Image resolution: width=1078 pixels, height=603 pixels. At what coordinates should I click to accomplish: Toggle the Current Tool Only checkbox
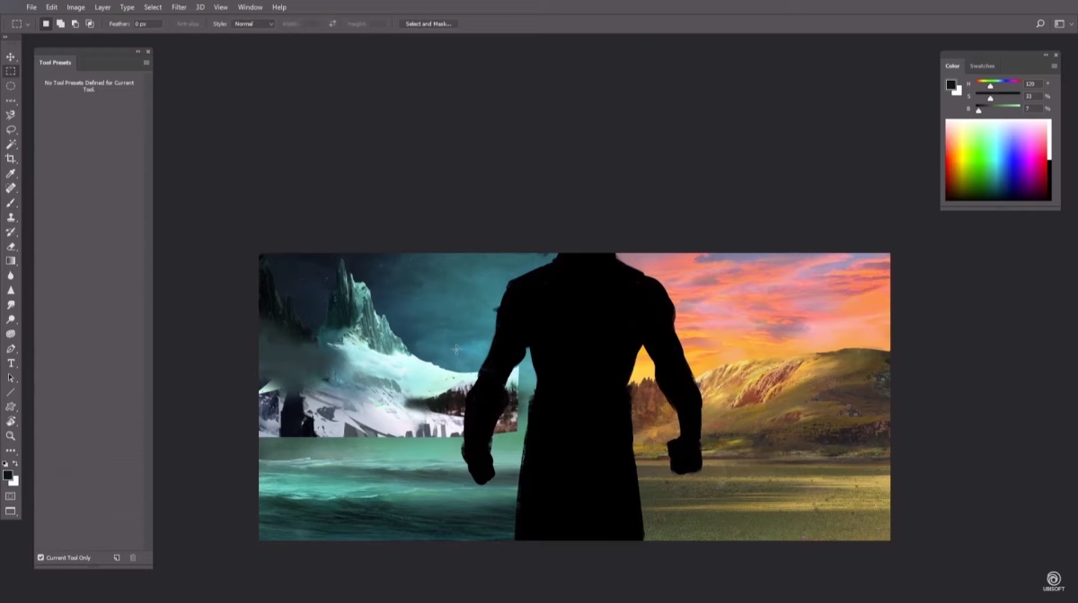40,558
